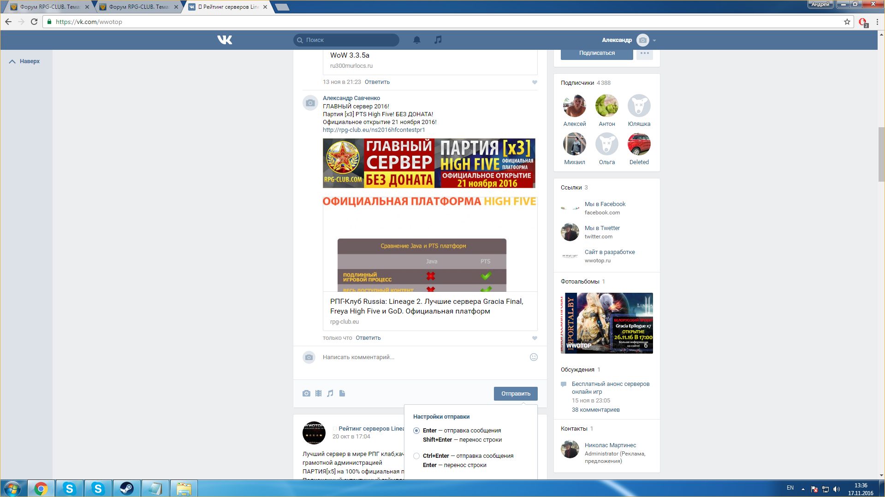Viewport: 885px width, 497px height.
Task: Open Steam from the taskbar
Action: 126,488
